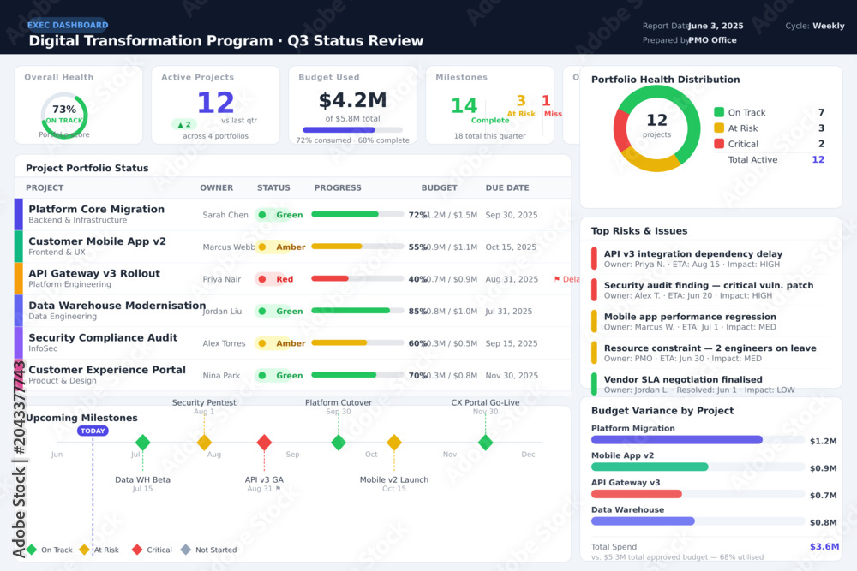Open the Platform Core Migration project row

pos(292,215)
